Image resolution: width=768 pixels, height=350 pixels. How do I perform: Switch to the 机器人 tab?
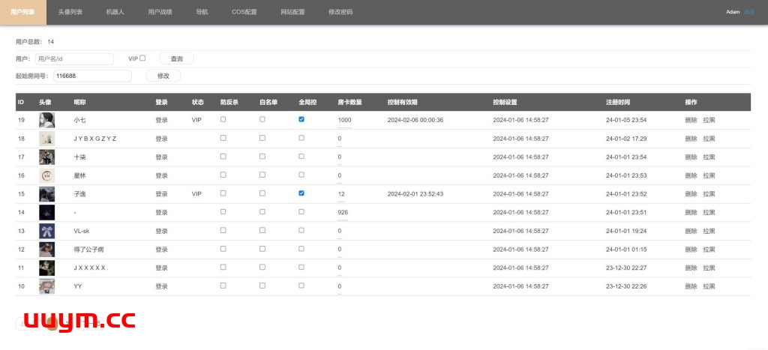coord(115,13)
